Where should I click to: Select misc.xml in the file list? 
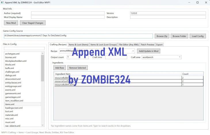pyautogui.click(x=22, y=119)
